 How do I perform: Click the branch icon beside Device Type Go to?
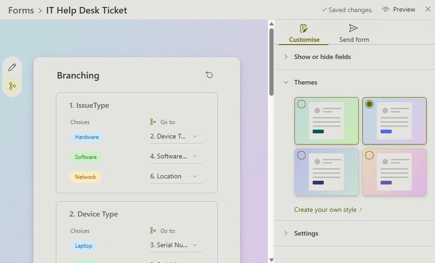(x=153, y=231)
